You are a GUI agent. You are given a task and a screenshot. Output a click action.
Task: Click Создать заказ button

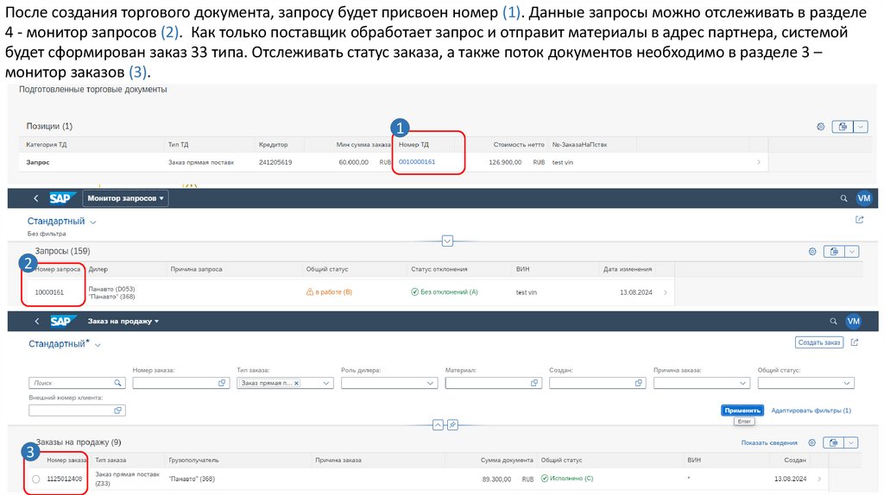(x=819, y=342)
